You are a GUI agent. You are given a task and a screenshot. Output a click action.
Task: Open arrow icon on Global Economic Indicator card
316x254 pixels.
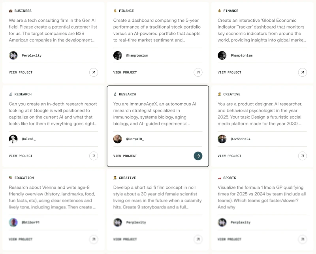pos(302,72)
